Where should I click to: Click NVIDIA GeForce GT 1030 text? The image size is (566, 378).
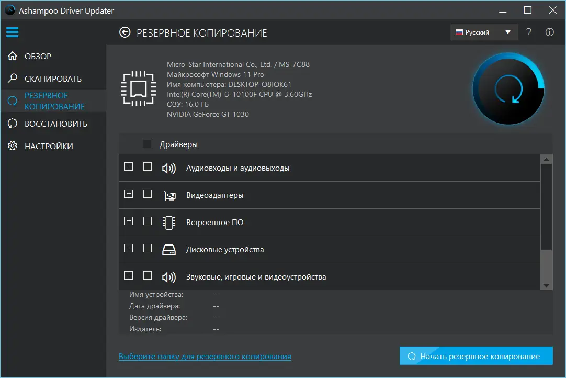coord(208,114)
